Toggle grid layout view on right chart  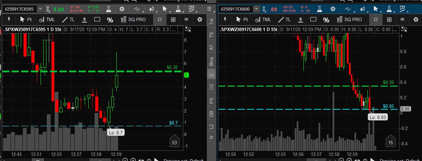389,20
